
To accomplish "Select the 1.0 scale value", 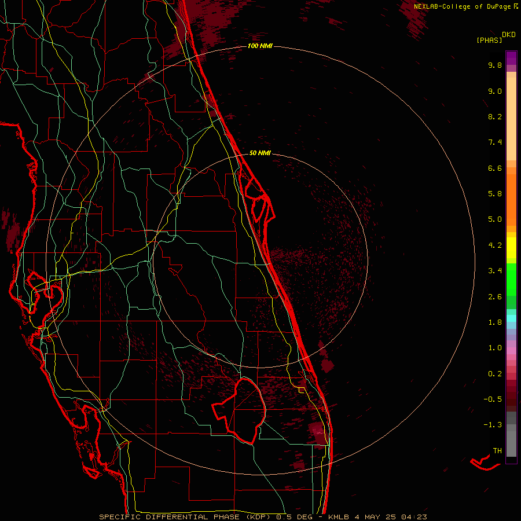I will coord(495,348).
